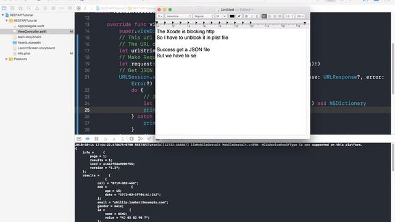Screen dimensions: 395x222
Task: Open Debug View Hierarchy icon
Action: pos(131,139)
